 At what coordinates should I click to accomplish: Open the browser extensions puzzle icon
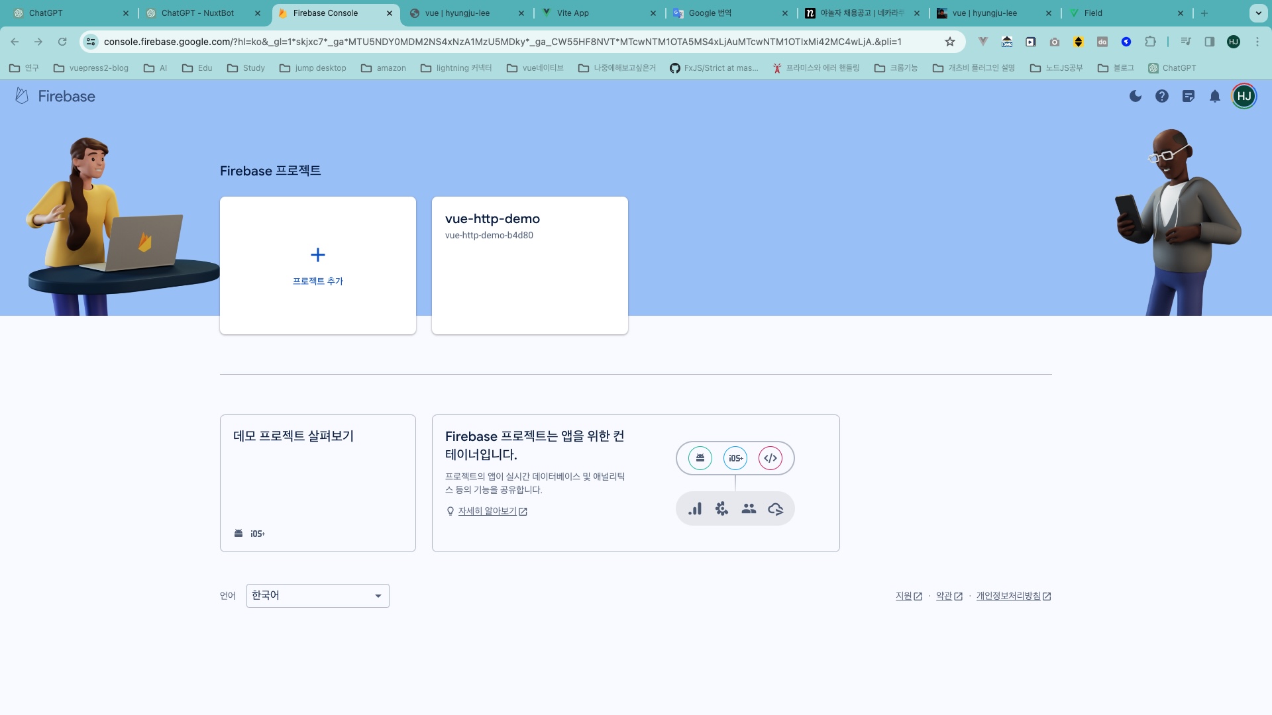pyautogui.click(x=1150, y=42)
